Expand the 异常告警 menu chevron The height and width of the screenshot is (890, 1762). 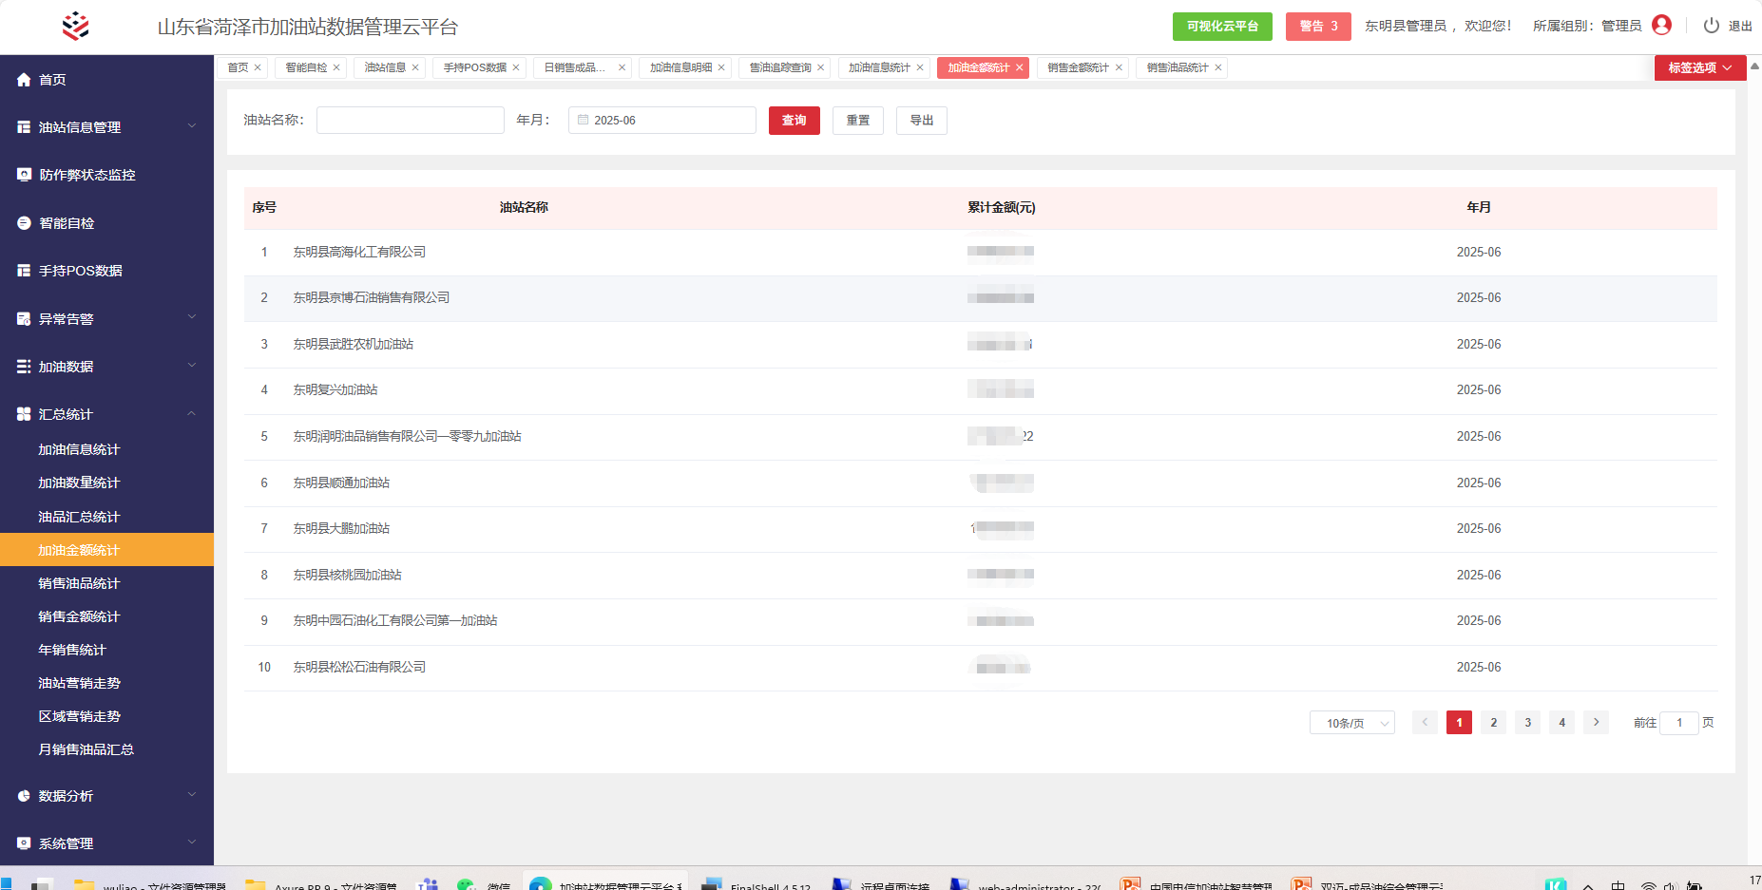[191, 318]
